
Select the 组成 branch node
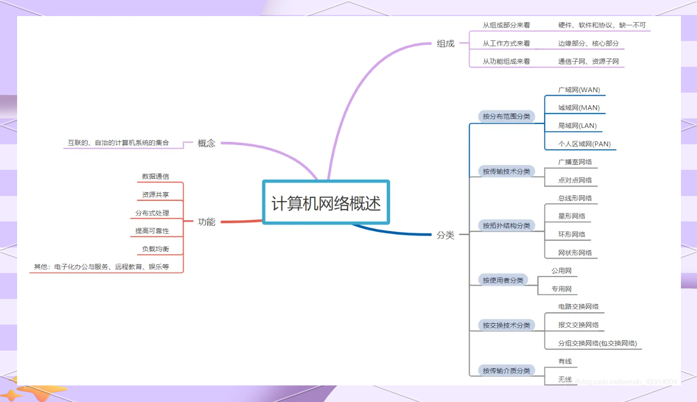[445, 44]
